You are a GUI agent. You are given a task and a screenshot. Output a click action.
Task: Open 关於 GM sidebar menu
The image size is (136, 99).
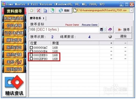(x=14, y=62)
